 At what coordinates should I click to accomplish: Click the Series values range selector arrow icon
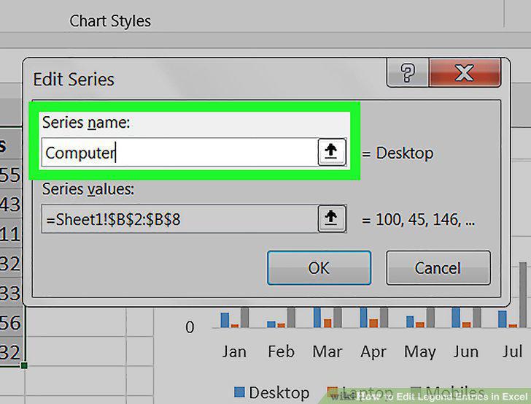(332, 218)
